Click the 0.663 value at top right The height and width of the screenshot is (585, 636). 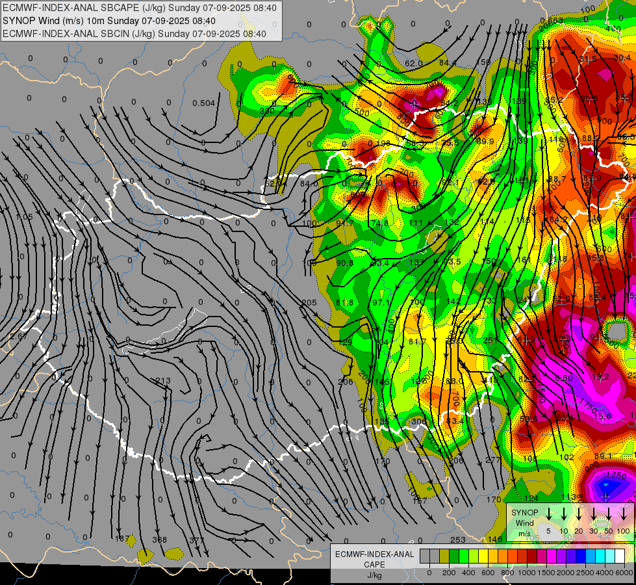tap(552, 21)
